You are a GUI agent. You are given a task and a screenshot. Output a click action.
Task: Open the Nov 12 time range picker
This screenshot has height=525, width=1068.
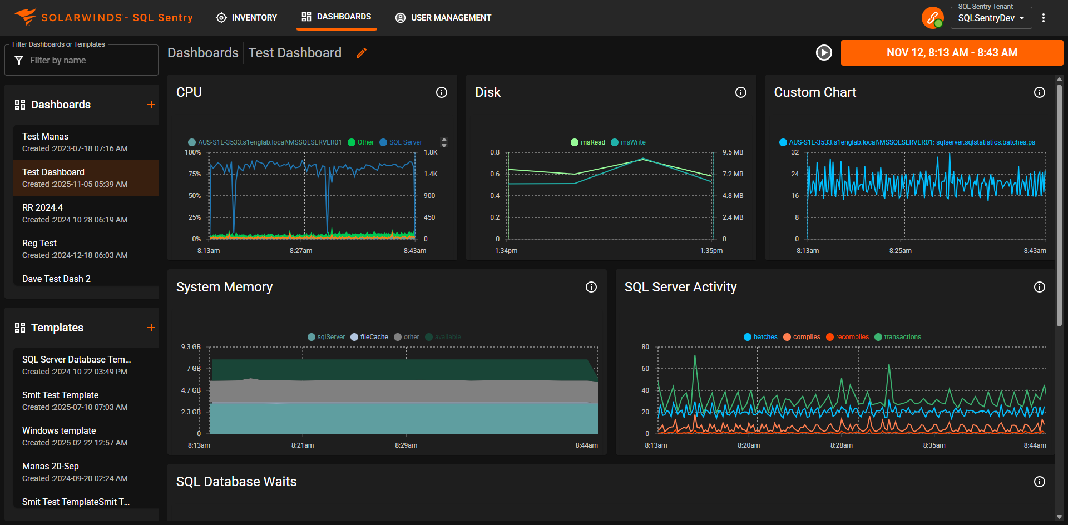(x=951, y=53)
